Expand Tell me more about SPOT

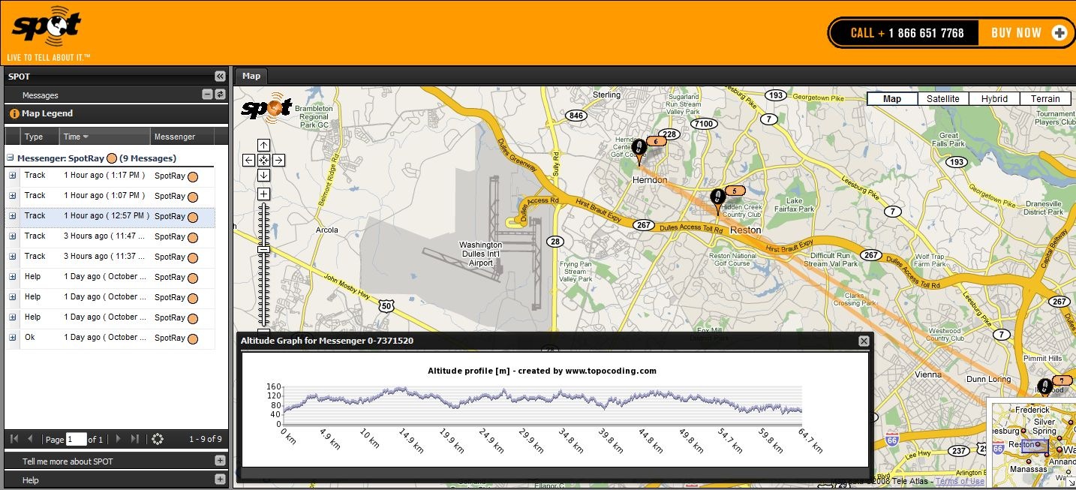click(220, 461)
